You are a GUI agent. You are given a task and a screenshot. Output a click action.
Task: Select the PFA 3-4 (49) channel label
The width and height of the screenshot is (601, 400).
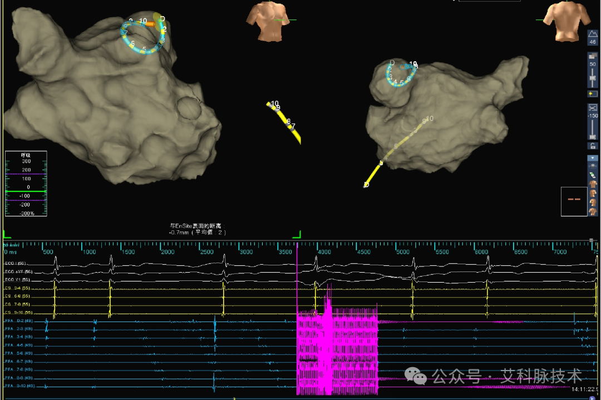(x=18, y=337)
